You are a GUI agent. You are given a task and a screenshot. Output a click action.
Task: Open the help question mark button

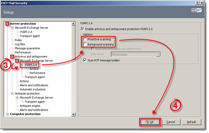197,3
